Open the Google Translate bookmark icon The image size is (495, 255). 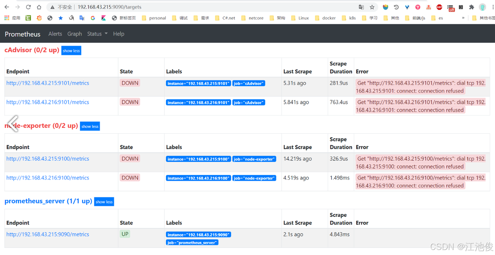click(82, 18)
